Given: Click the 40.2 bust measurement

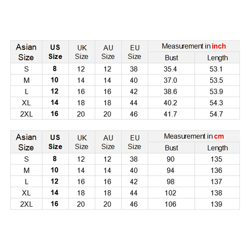Looking at the screenshot, I should coord(171,103).
